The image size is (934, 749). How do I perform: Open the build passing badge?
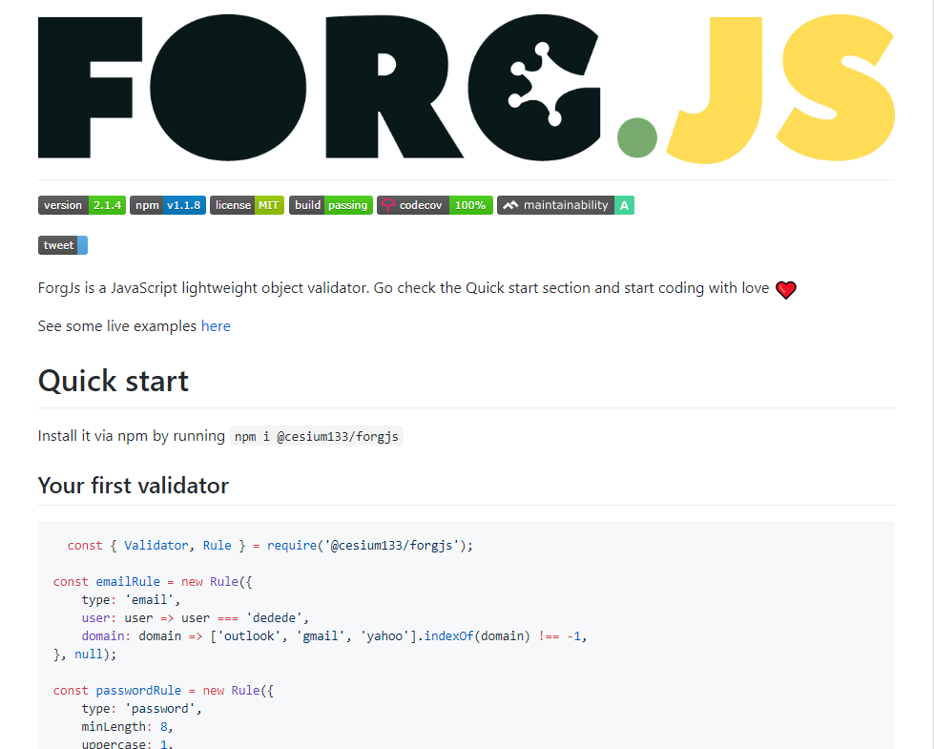[x=331, y=205]
